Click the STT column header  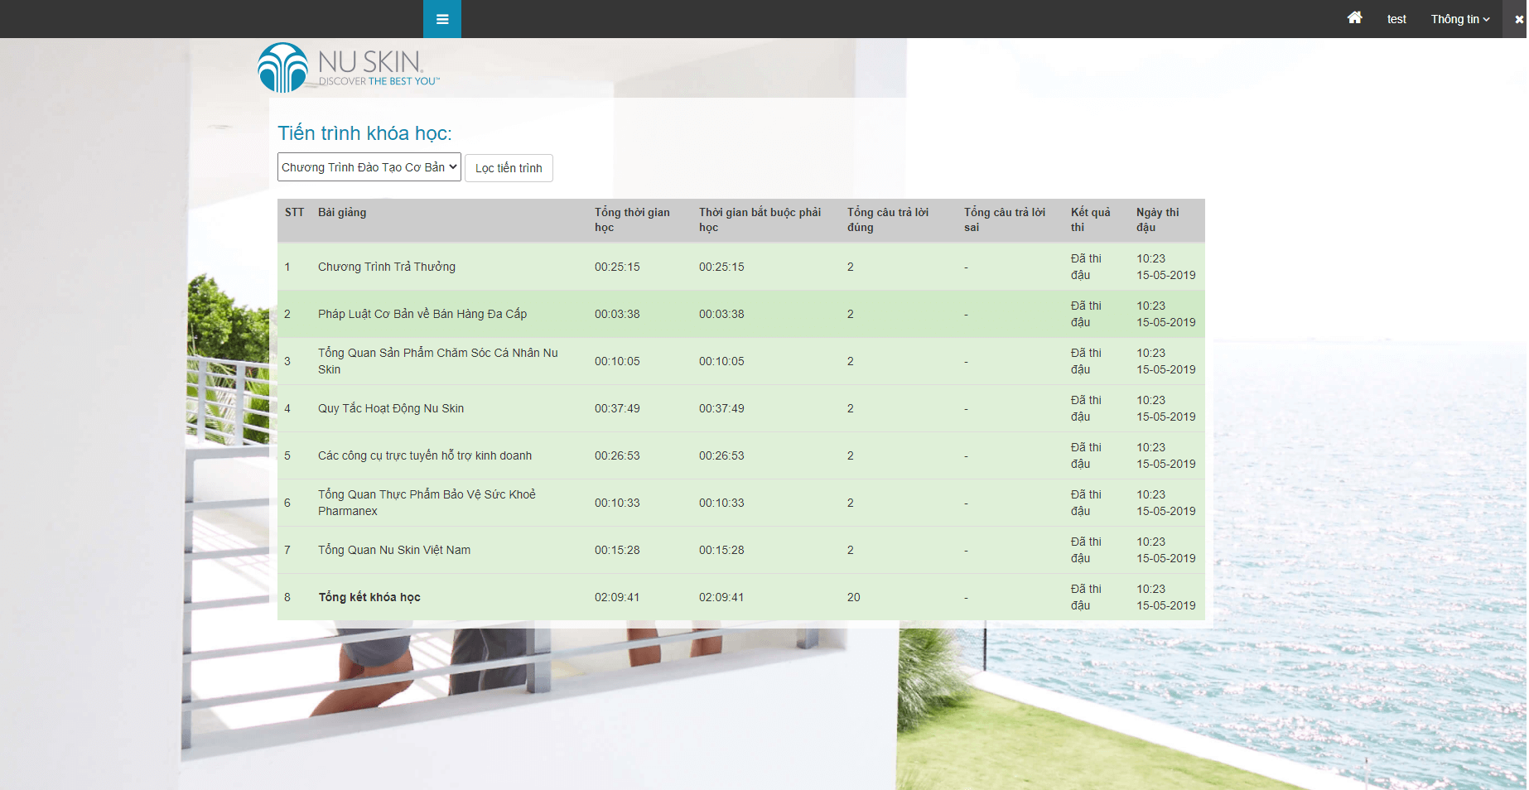[294, 212]
